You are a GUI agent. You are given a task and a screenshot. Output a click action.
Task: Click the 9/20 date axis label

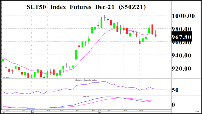(x=141, y=111)
